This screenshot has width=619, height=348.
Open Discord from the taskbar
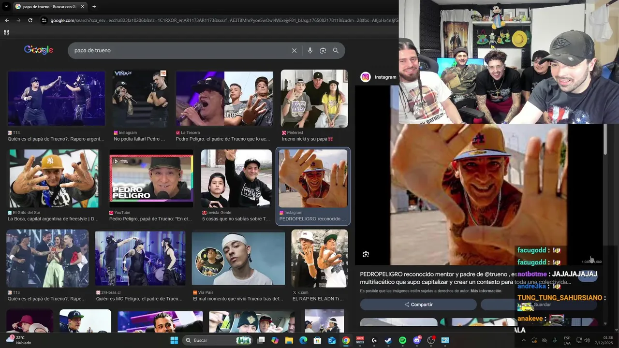[417, 340]
